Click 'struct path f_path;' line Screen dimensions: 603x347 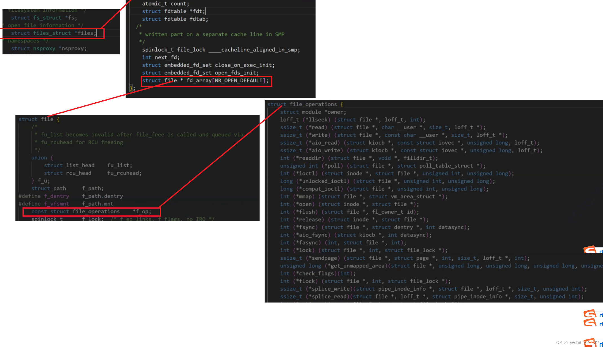click(67, 188)
